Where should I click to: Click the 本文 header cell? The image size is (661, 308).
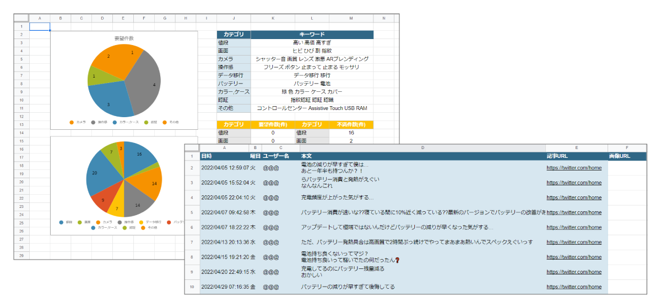pos(422,157)
